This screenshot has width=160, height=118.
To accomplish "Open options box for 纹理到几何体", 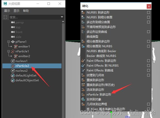I will [148, 75].
